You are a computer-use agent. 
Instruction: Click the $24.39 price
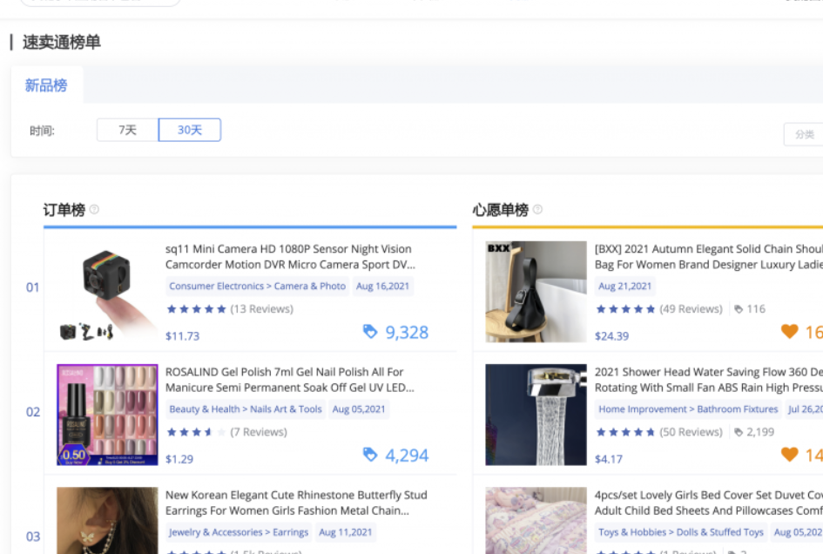(611, 336)
